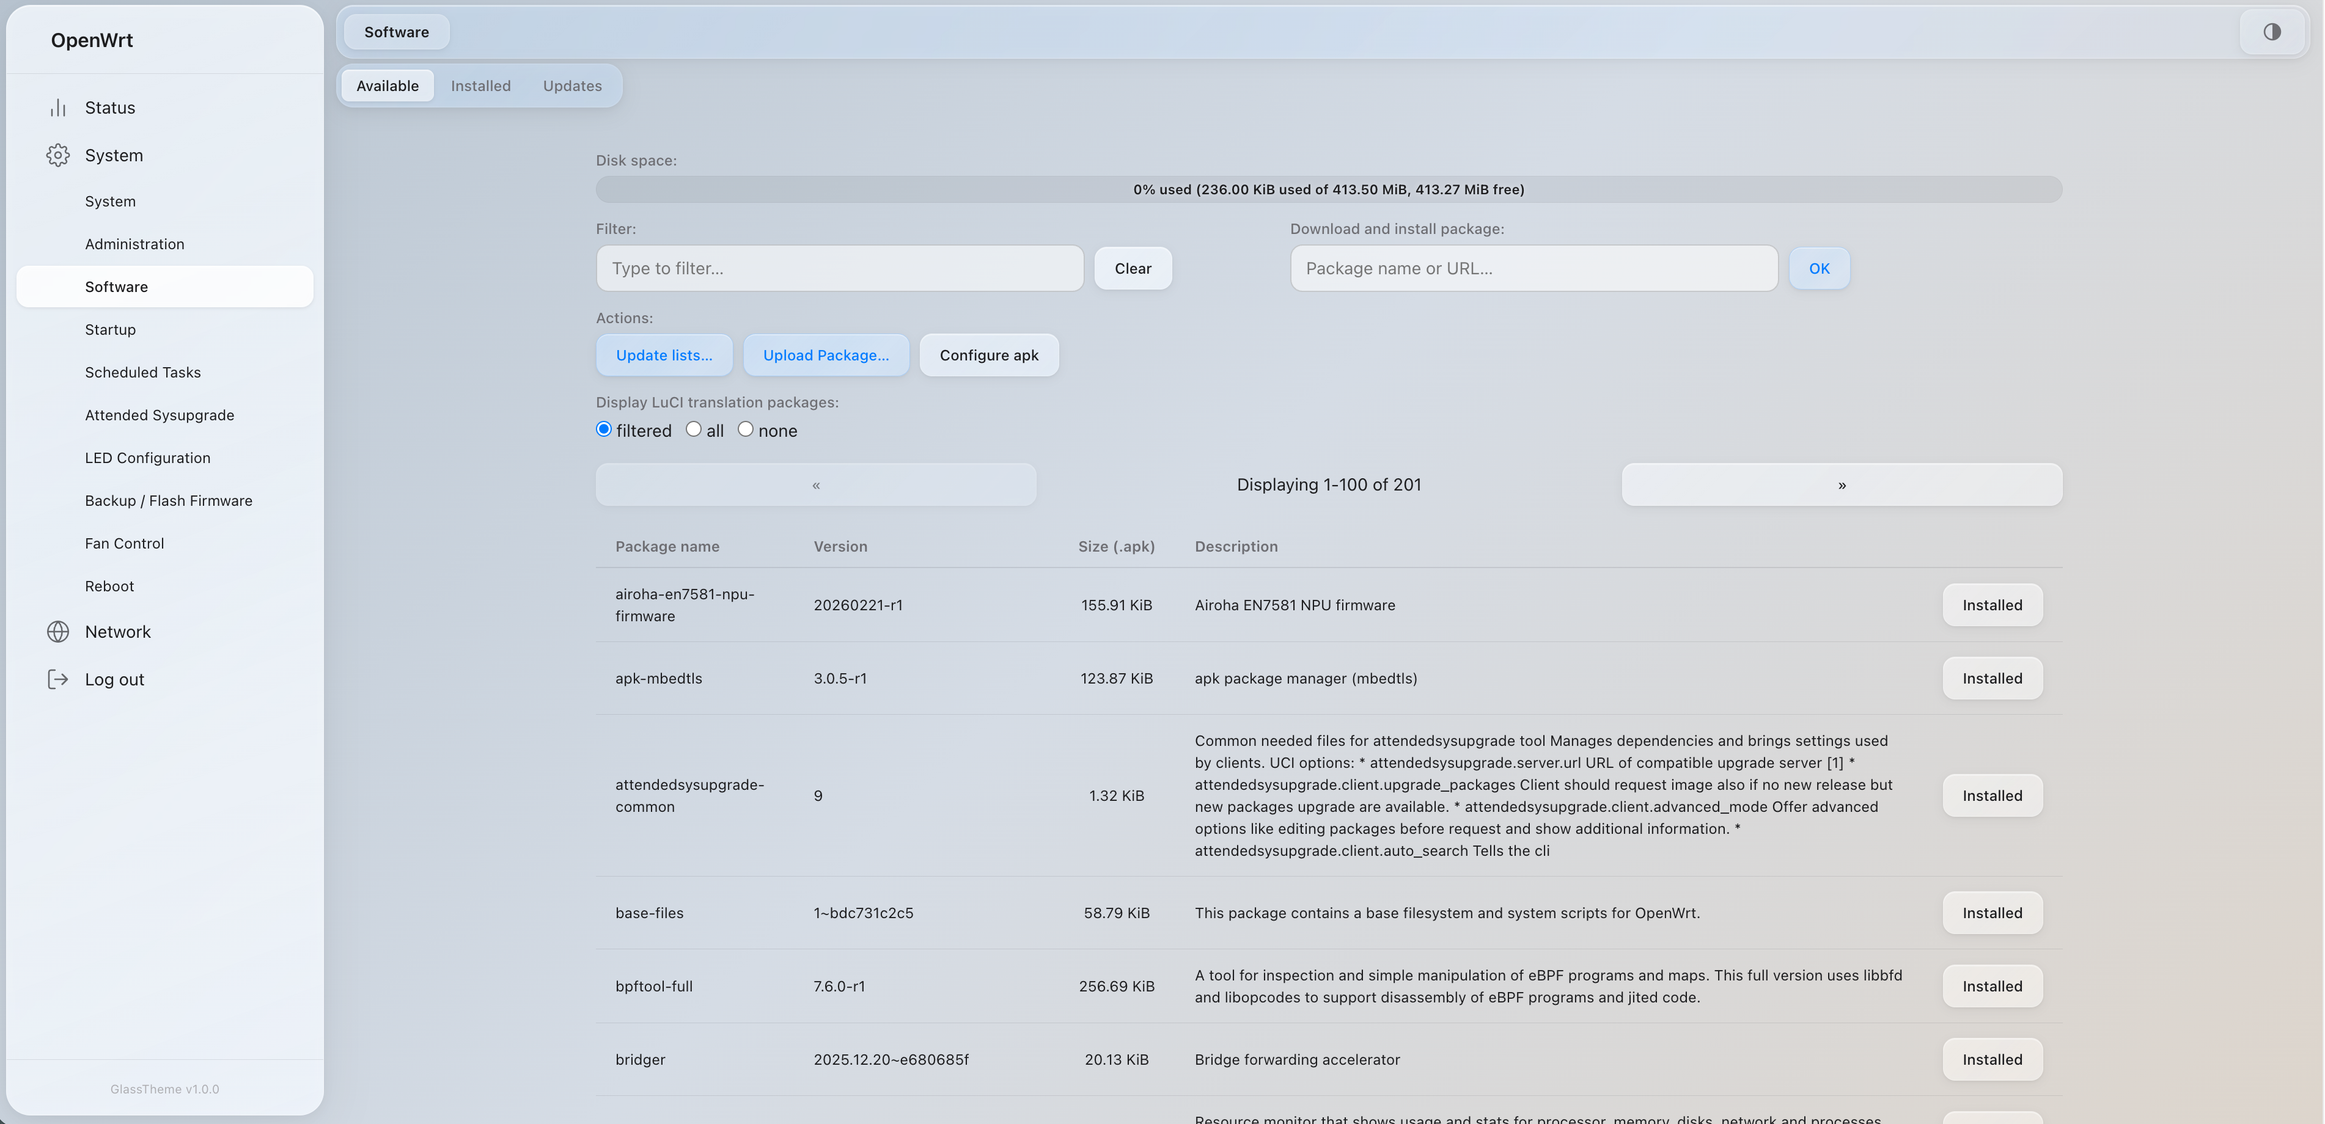Switch to the Available tab
The width and height of the screenshot is (2325, 1124).
coord(387,86)
